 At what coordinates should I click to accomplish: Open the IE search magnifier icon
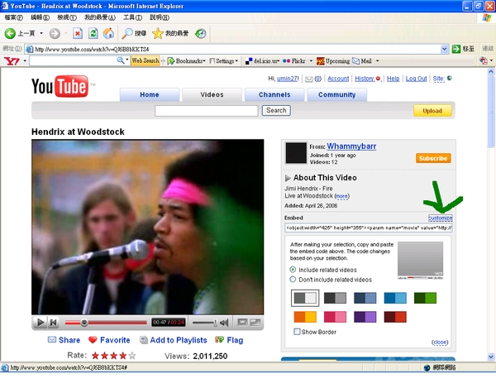point(127,33)
